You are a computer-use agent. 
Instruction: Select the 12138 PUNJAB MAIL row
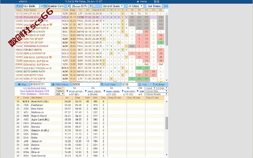tap(90, 17)
